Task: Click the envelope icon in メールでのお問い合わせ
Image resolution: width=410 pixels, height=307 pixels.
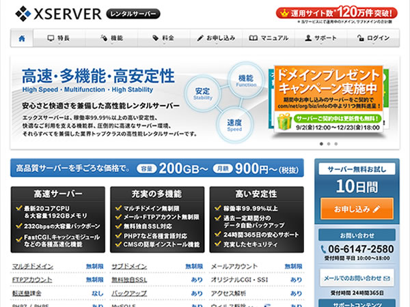Action: [x=387, y=278]
